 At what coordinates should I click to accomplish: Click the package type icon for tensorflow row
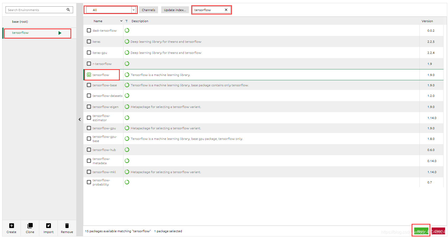click(127, 75)
